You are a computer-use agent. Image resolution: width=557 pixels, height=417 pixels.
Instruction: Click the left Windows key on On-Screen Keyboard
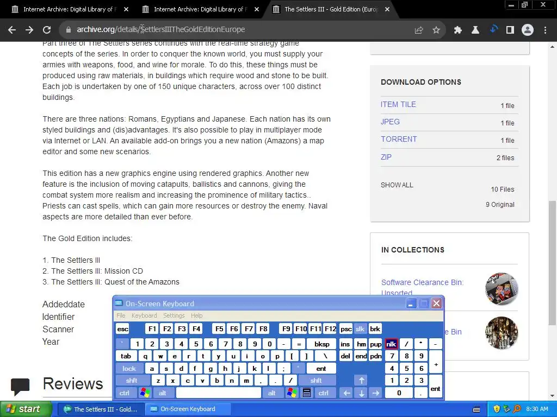click(x=145, y=393)
